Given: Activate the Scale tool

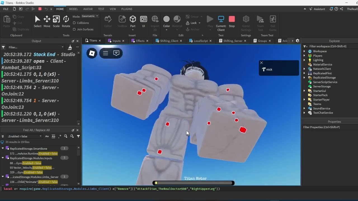Looking at the screenshot, I should click(x=56, y=21).
